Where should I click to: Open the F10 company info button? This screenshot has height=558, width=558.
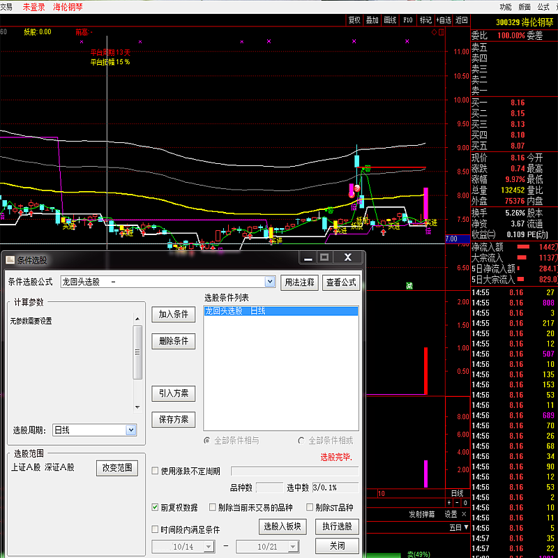pyautogui.click(x=408, y=20)
